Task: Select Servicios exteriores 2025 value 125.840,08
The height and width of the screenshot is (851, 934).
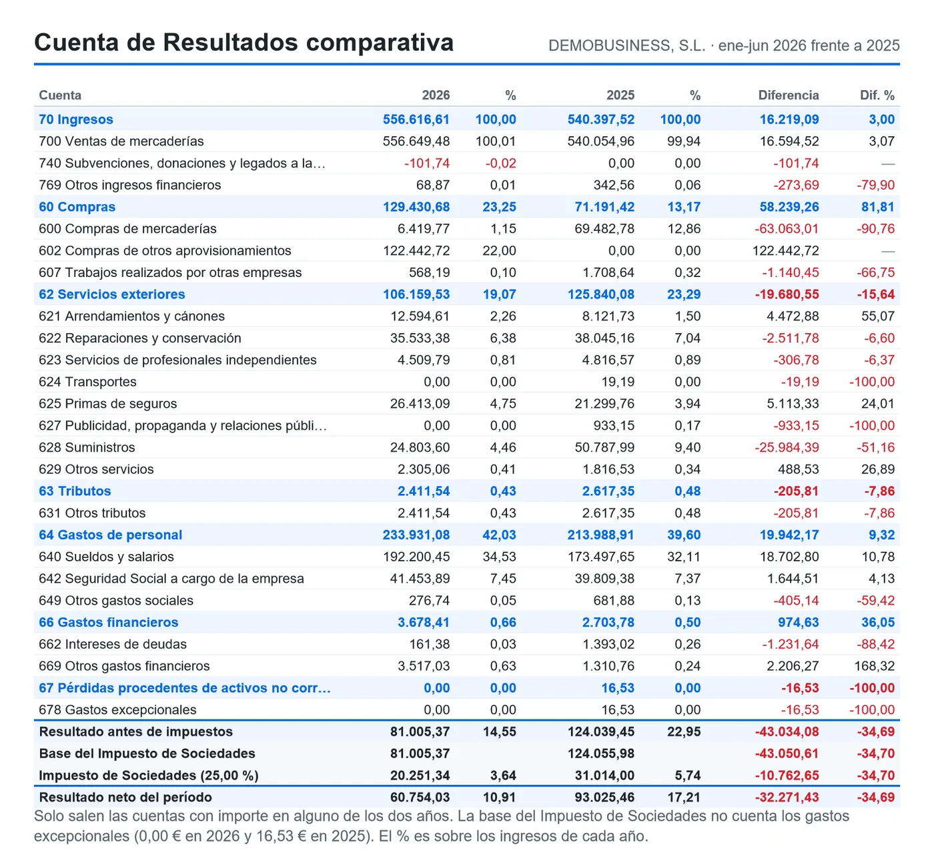Action: click(x=601, y=294)
